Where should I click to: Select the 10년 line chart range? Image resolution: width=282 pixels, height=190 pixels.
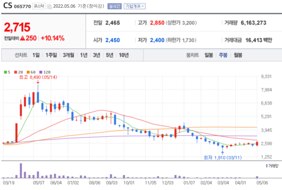[123, 55]
